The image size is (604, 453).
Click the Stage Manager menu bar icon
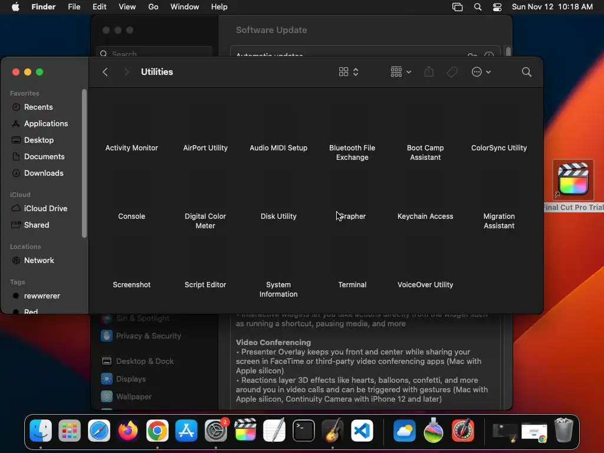457,7
